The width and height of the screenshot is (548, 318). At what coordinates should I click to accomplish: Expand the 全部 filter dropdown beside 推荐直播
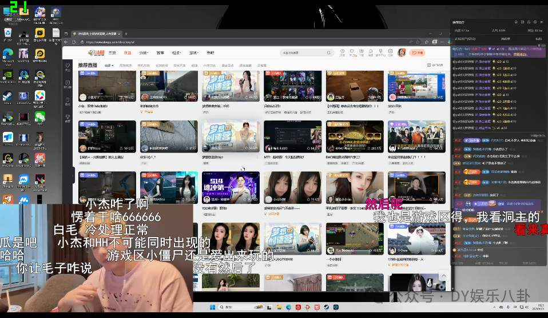pos(109,66)
